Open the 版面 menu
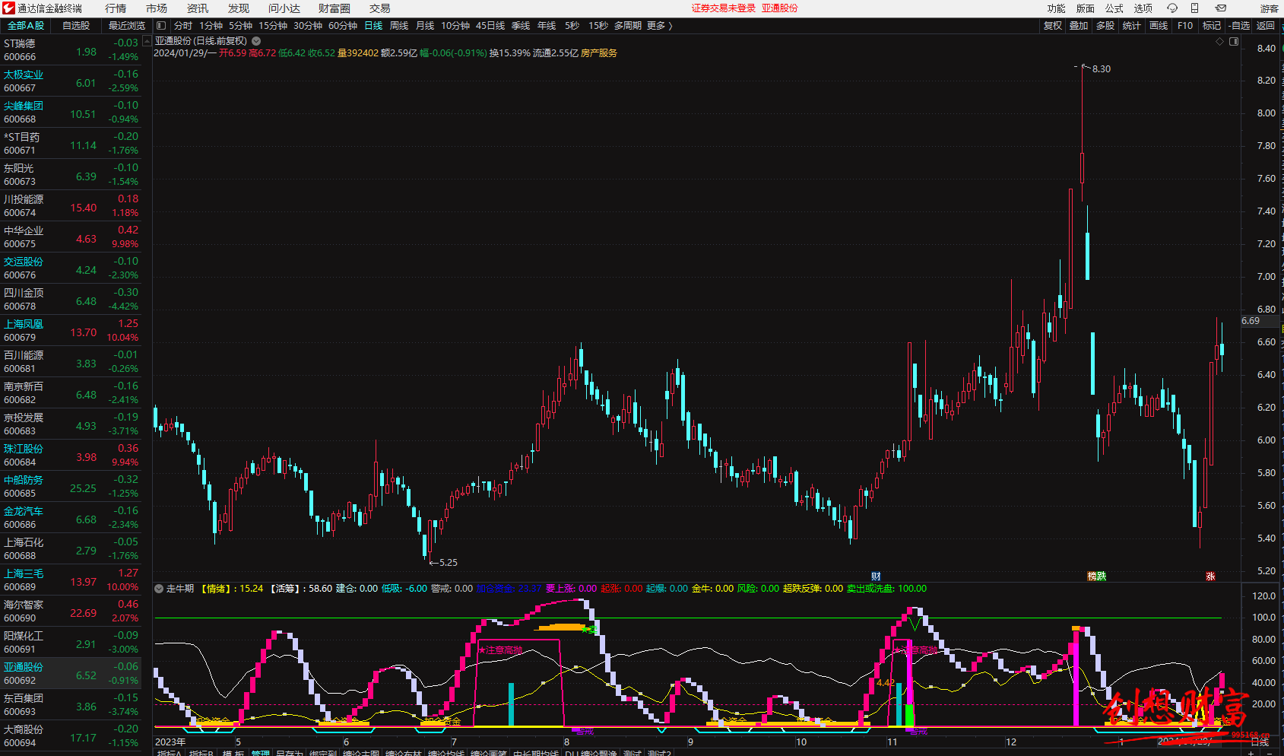 point(1086,8)
